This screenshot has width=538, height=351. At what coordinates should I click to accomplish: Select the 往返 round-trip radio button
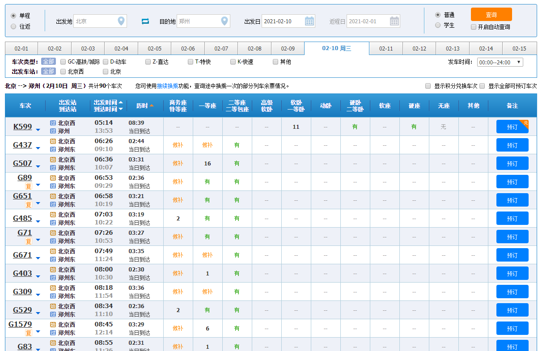pyautogui.click(x=13, y=26)
